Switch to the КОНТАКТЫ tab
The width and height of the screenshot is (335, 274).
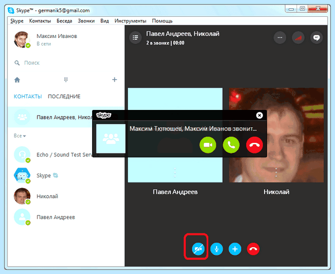pyautogui.click(x=28, y=97)
